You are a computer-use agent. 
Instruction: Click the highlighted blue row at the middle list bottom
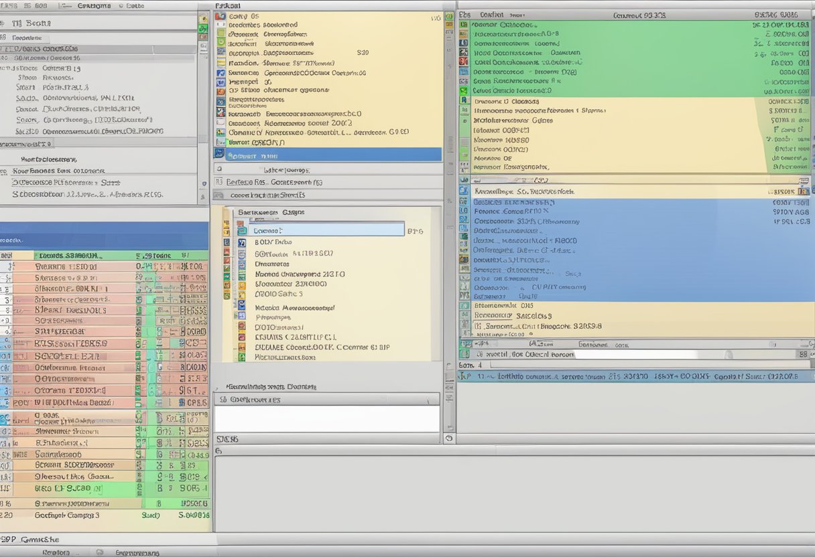pyautogui.click(x=328, y=153)
